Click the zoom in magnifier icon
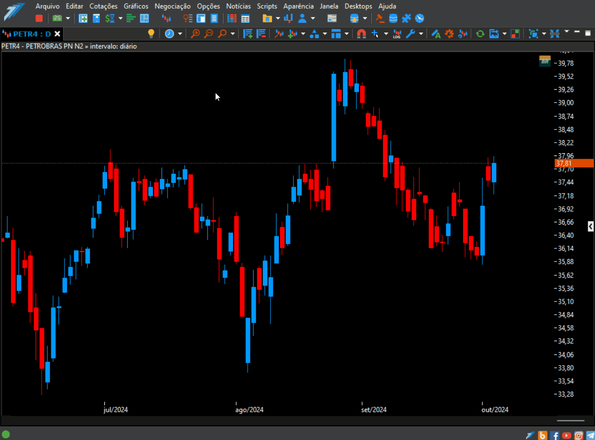 [x=195, y=34]
